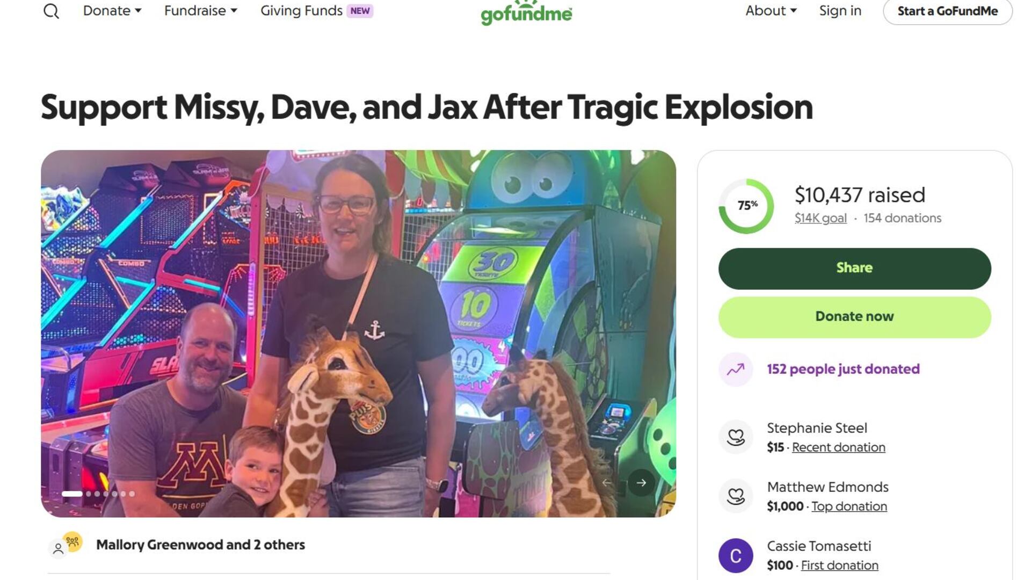
Task: Go to next photo with arrow
Action: pos(641,483)
